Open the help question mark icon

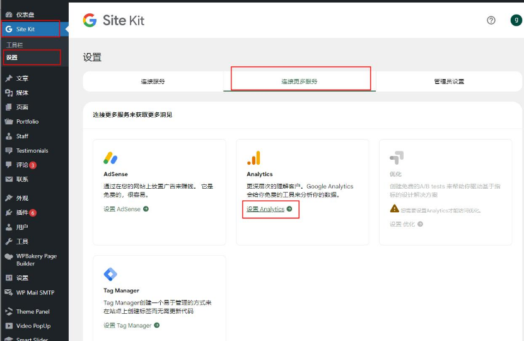coord(491,20)
